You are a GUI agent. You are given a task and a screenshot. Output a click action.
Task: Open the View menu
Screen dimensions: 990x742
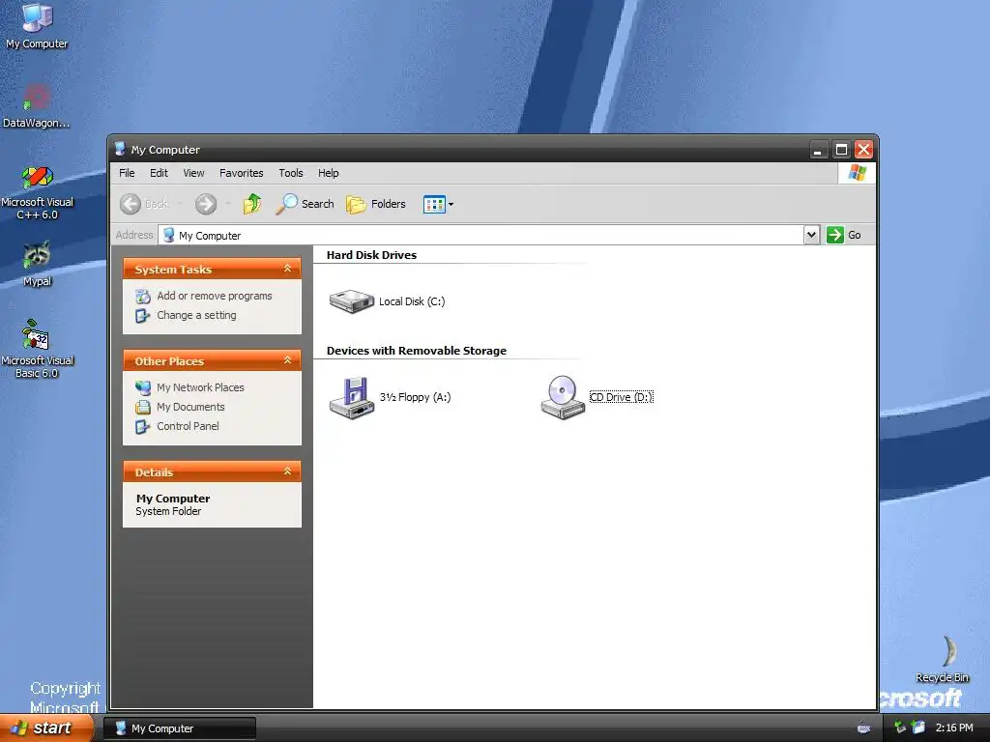[193, 173]
